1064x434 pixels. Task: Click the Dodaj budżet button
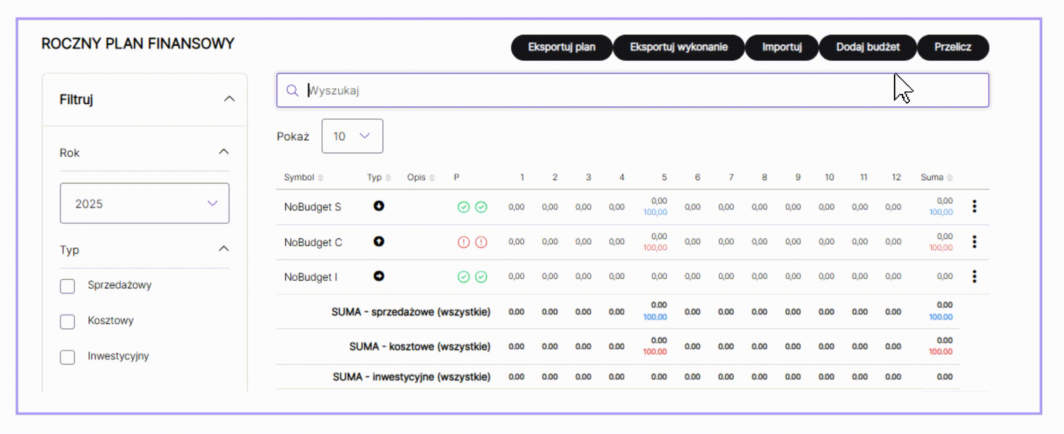tap(868, 47)
